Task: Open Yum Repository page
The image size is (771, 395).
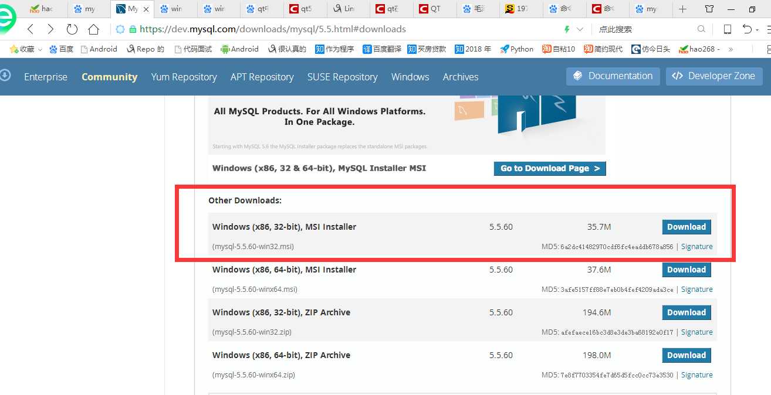Action: coord(184,77)
